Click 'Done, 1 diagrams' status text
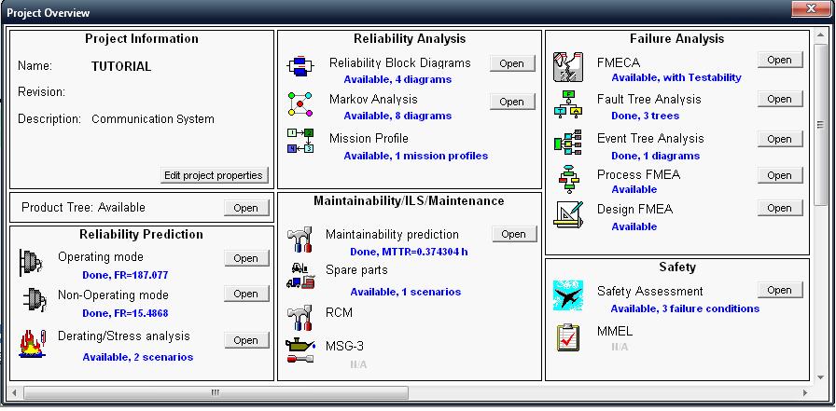 click(x=655, y=156)
